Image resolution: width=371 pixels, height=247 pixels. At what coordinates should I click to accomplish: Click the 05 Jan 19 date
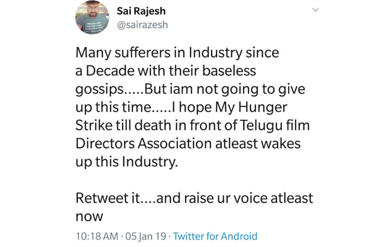[x=146, y=236]
